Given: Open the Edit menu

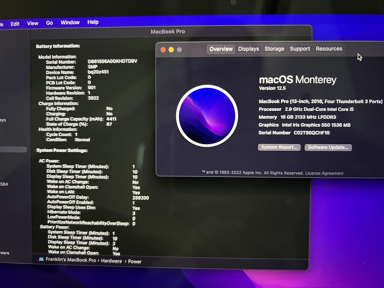Looking at the screenshot, I should click(x=15, y=24).
